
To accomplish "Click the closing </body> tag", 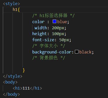I will [11, 94].
